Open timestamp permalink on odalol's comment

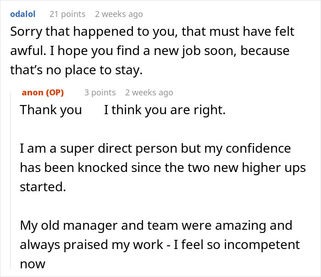click(x=119, y=14)
